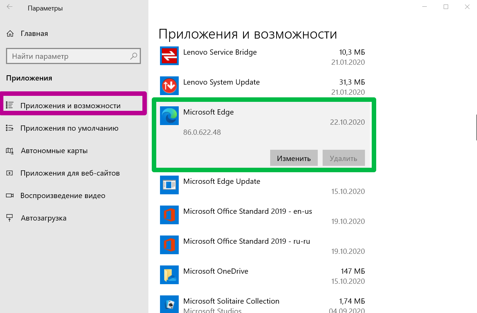
Task: Click the Microsoft Edge app icon
Action: (169, 116)
